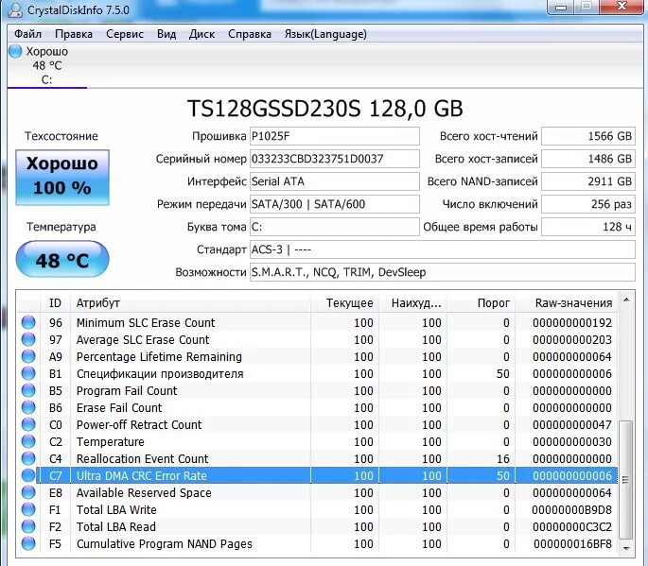This screenshot has width=648, height=566.
Task: Click status orb for Power-off Retract Count
Action: 28,424
